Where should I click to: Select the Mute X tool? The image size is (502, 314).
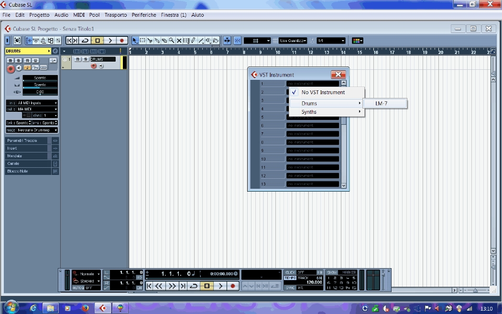(179, 41)
